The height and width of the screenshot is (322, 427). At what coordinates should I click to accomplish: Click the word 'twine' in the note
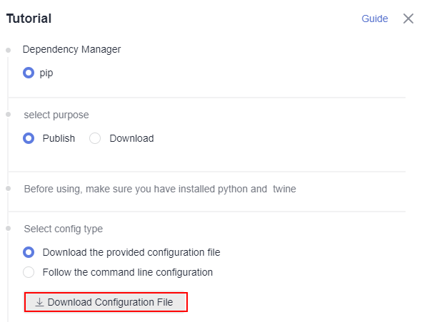[x=284, y=189]
